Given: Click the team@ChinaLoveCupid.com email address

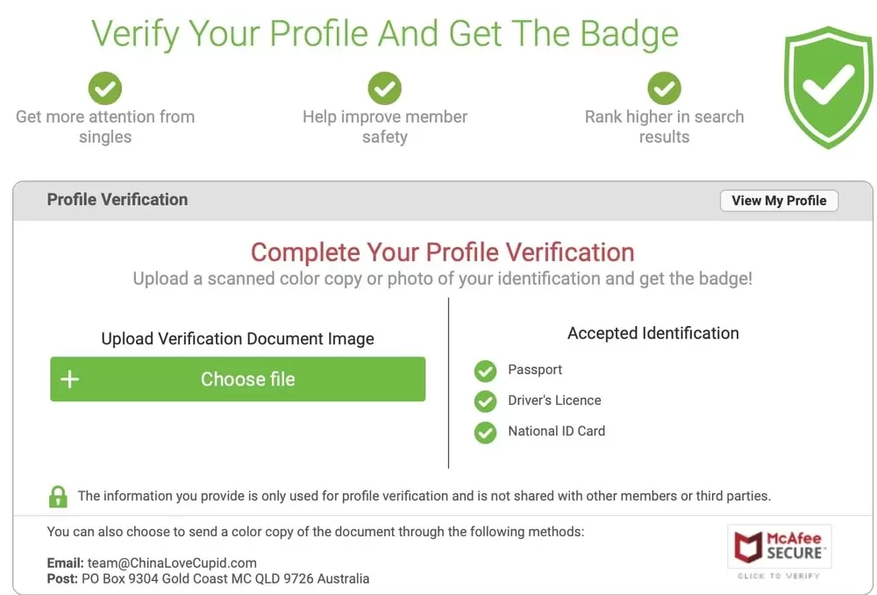Looking at the screenshot, I should point(172,563).
